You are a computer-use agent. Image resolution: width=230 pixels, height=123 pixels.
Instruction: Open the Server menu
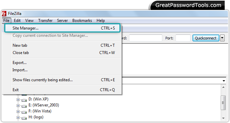point(62,21)
